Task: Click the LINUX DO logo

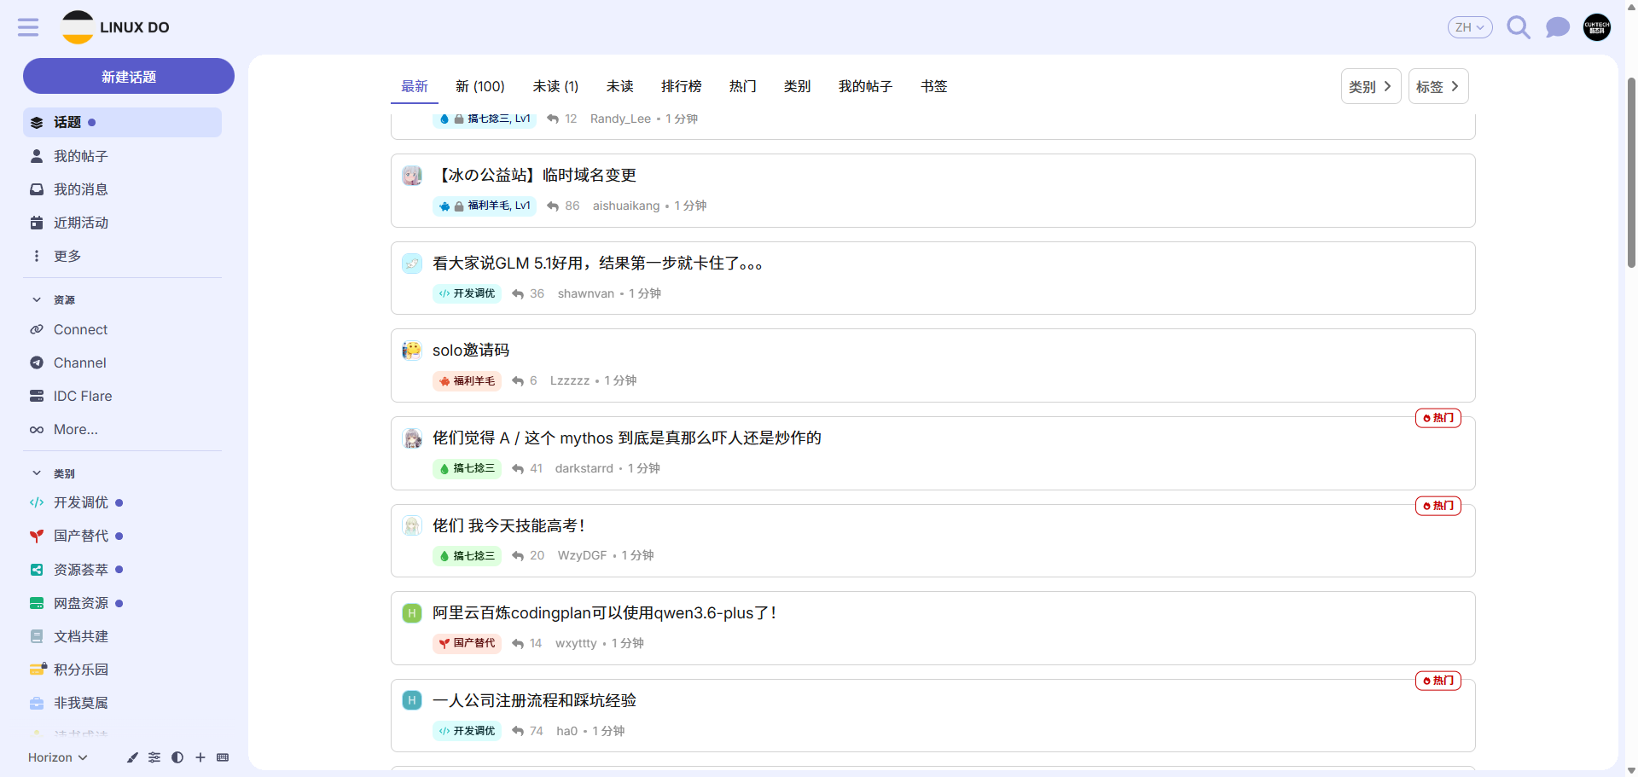Action: pos(116,27)
